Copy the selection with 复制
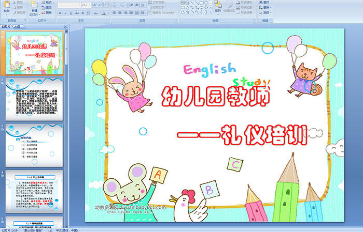The width and height of the screenshot is (363, 232). pyautogui.click(x=18, y=7)
